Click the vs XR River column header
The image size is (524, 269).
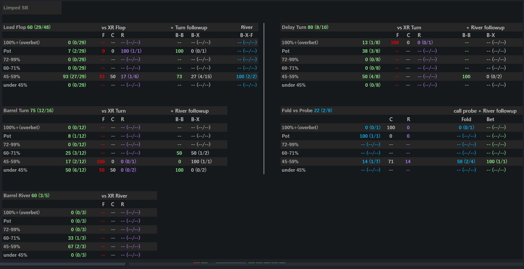tap(114, 196)
